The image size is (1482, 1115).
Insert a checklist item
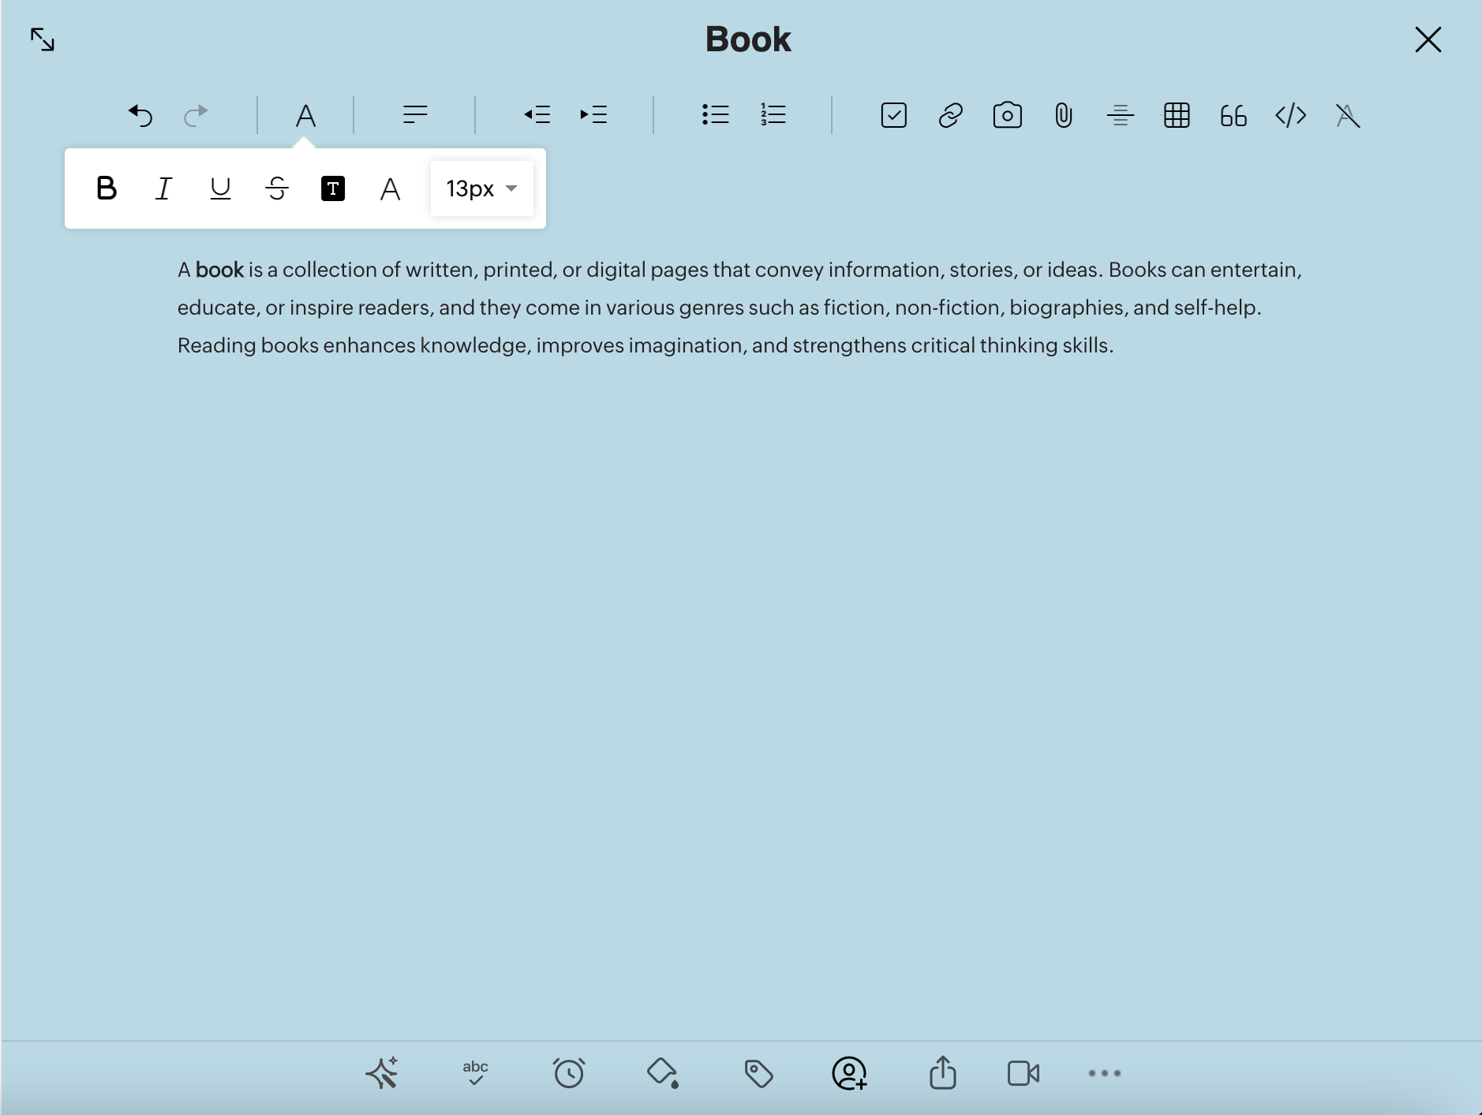(893, 116)
